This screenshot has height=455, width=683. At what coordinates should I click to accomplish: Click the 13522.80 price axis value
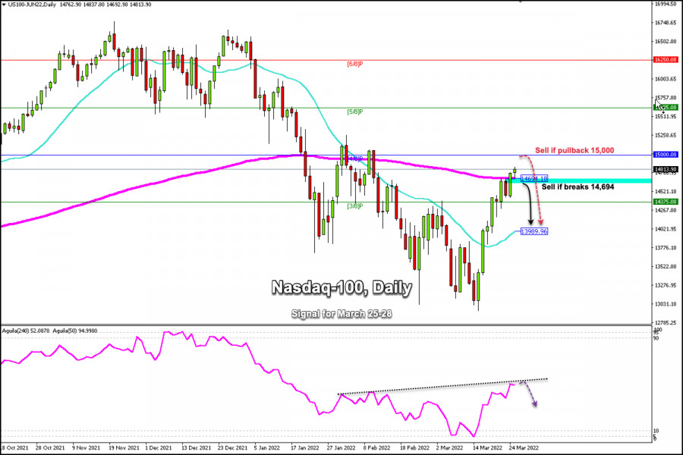[666, 266]
